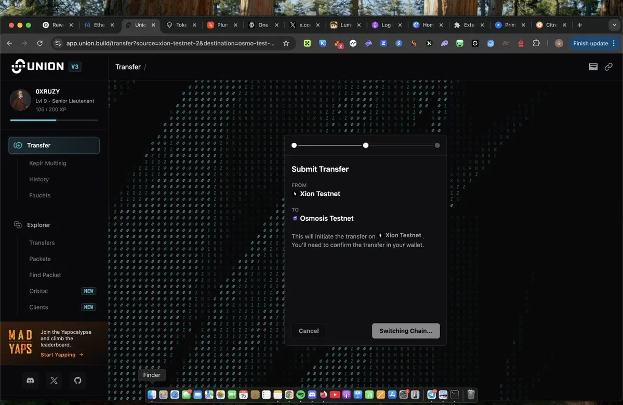Switch to the Citre browser tab
Screen dimensions: 623x405
coord(551,25)
